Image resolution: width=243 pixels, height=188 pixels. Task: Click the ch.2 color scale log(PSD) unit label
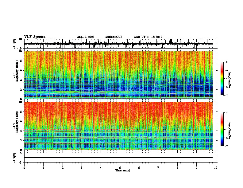[230, 131]
